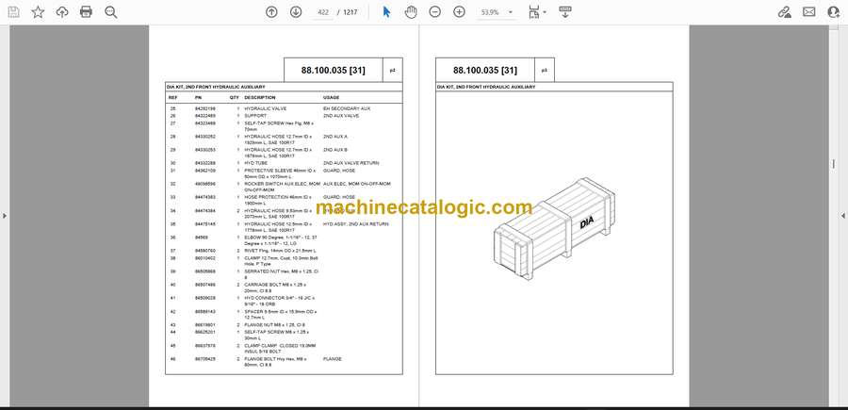Click 'DESCRIPTION' column header
Viewport: 848px width, 410px height.
(x=260, y=98)
